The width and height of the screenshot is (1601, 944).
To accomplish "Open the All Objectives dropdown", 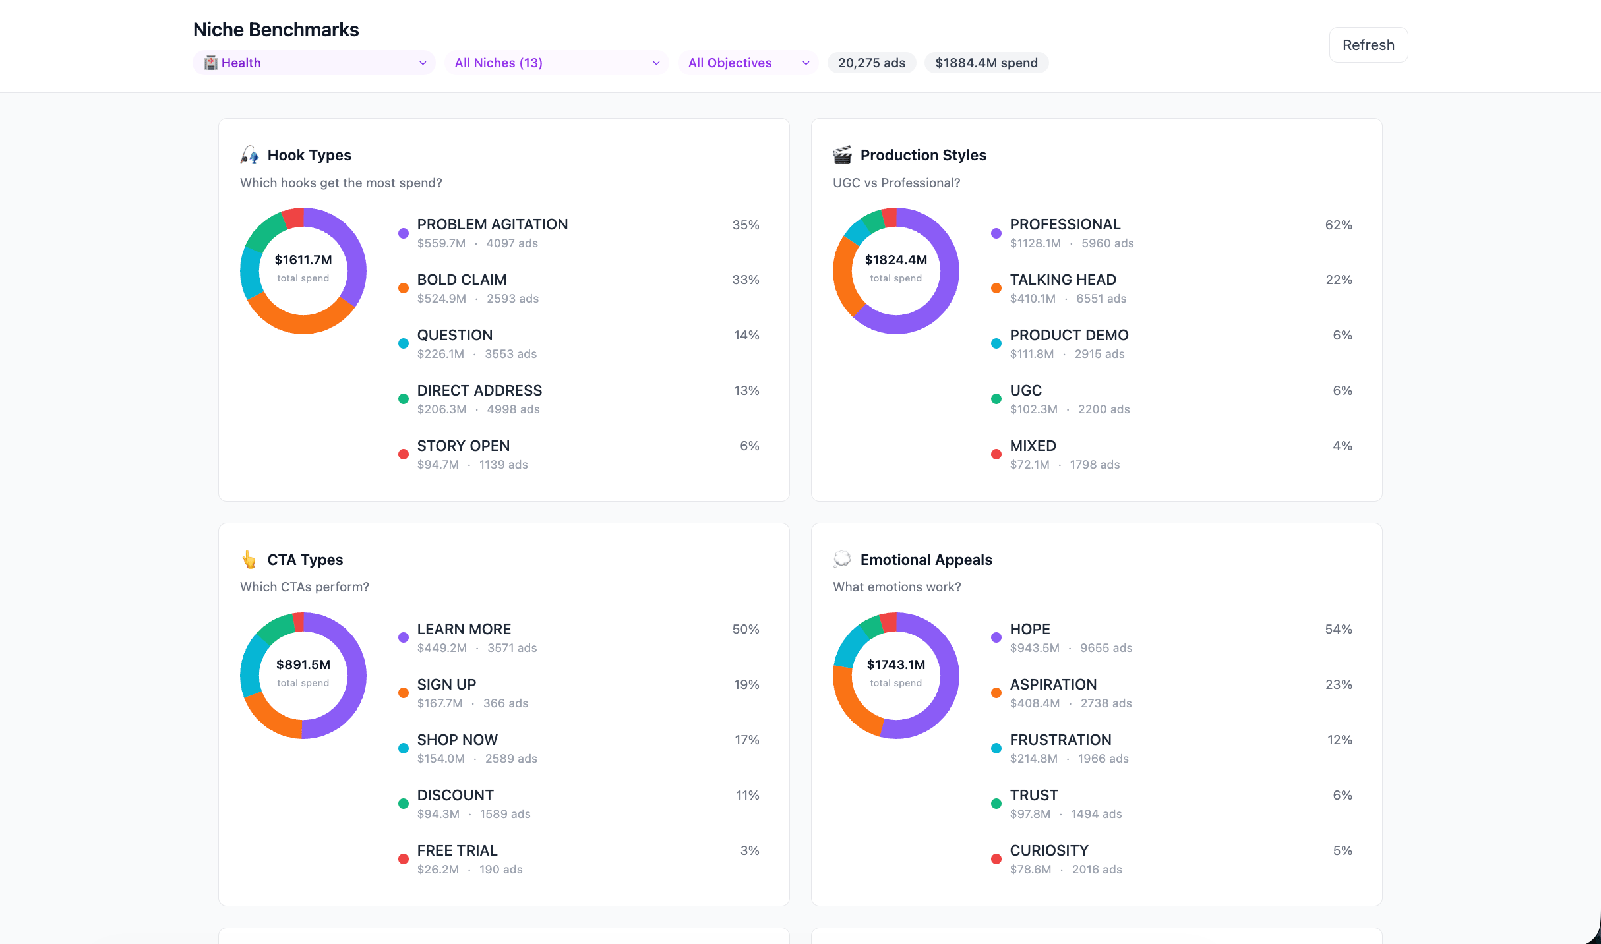I will (x=748, y=63).
